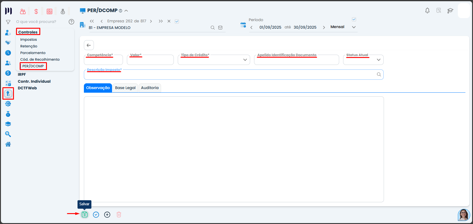The height and width of the screenshot is (224, 473).
Task: Open the Parcelamento menu item
Action: point(33,53)
